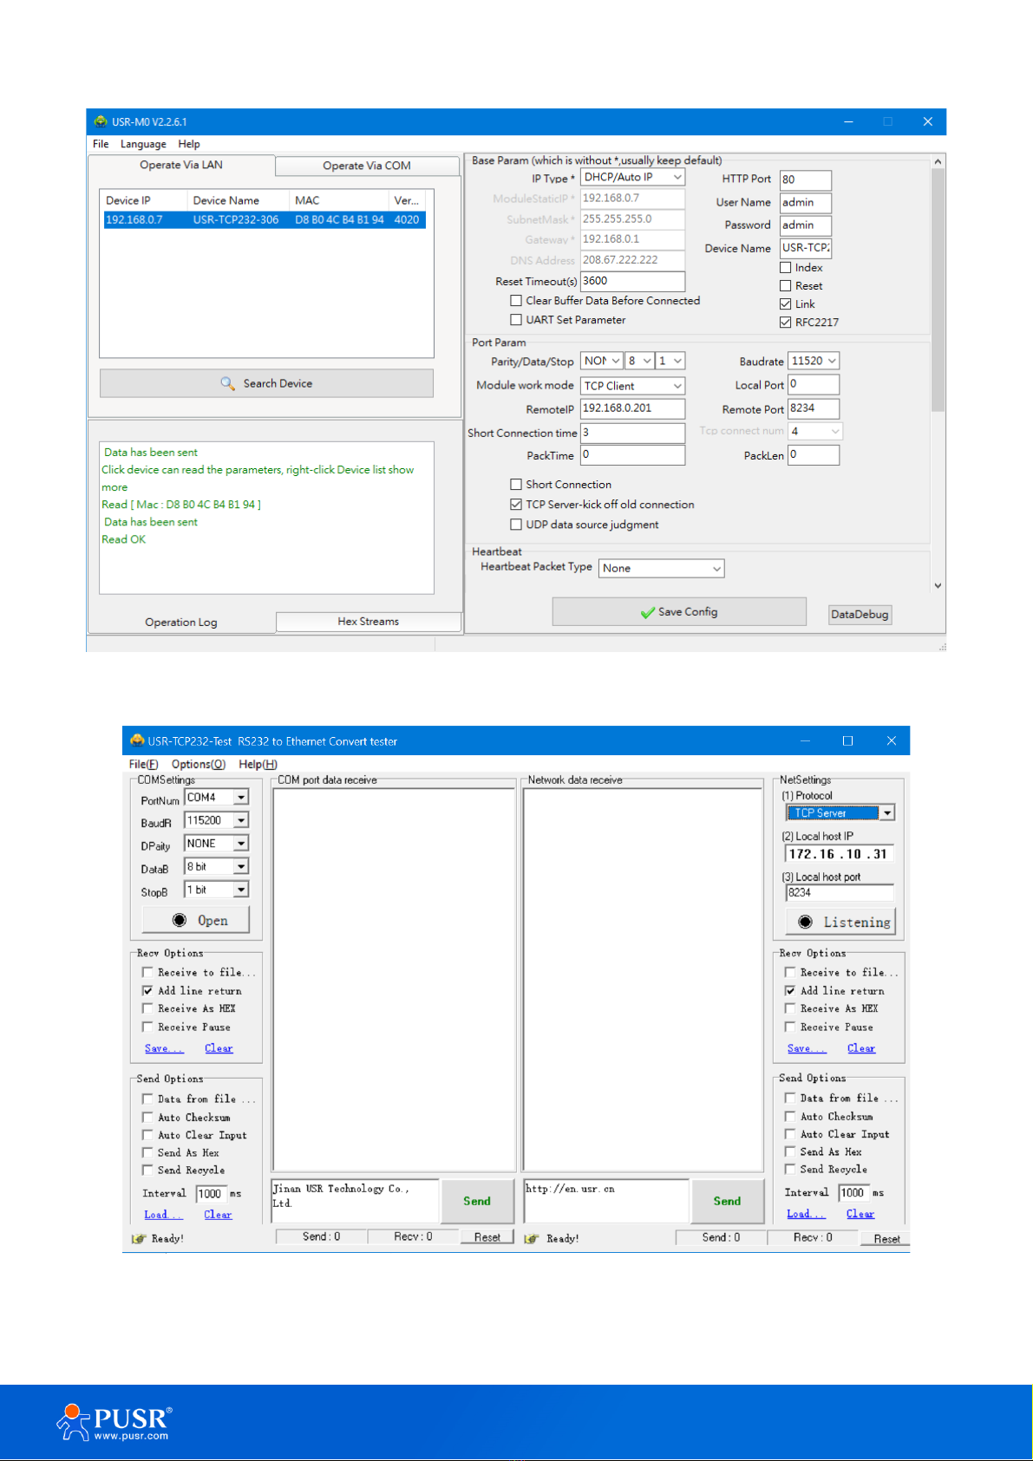The height and width of the screenshot is (1461, 1033).
Task: Click the Listening button's circle indicator
Action: point(805,922)
